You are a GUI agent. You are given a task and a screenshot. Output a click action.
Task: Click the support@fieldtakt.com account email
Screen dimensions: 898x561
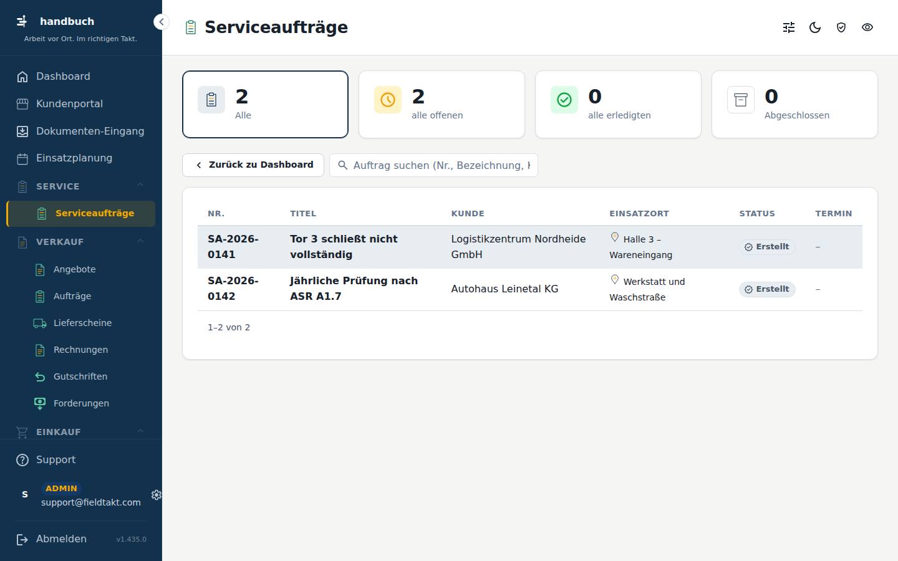click(91, 502)
